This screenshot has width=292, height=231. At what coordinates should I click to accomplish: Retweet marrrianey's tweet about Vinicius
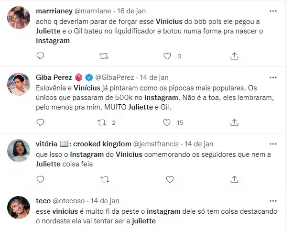(103, 56)
